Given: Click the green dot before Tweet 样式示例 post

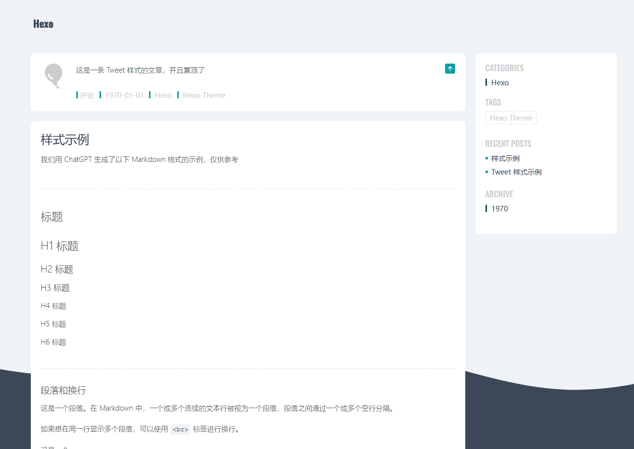Looking at the screenshot, I should tap(487, 172).
